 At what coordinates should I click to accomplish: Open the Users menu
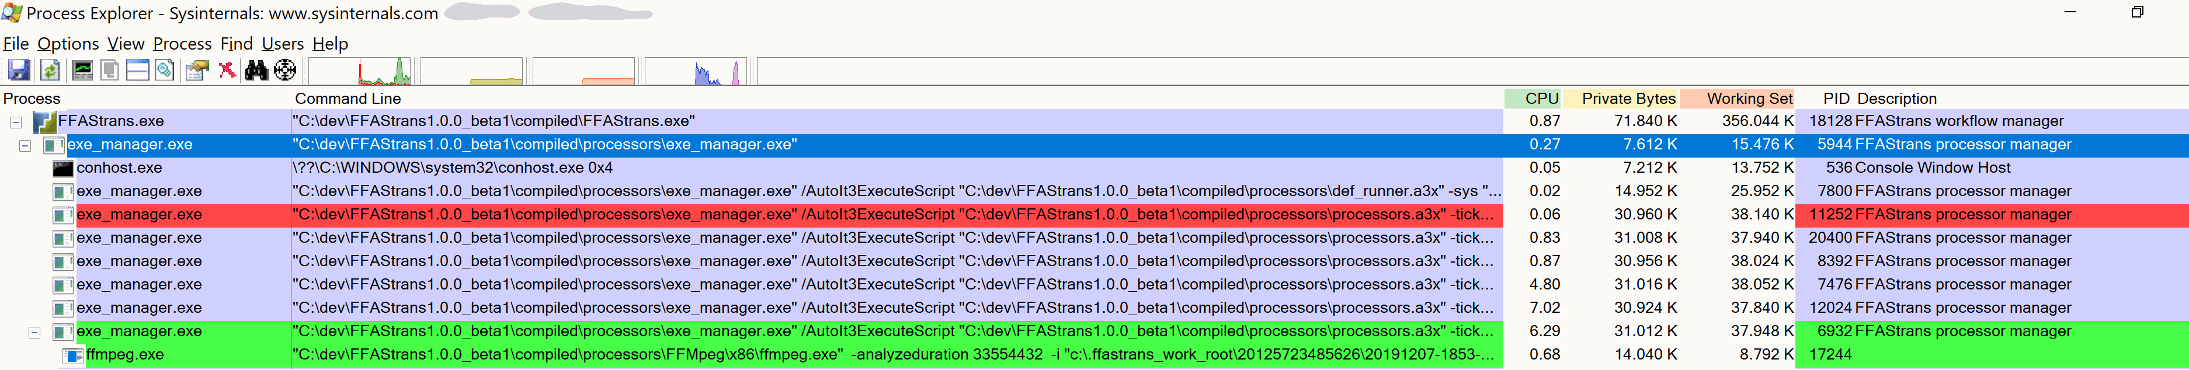click(x=283, y=43)
